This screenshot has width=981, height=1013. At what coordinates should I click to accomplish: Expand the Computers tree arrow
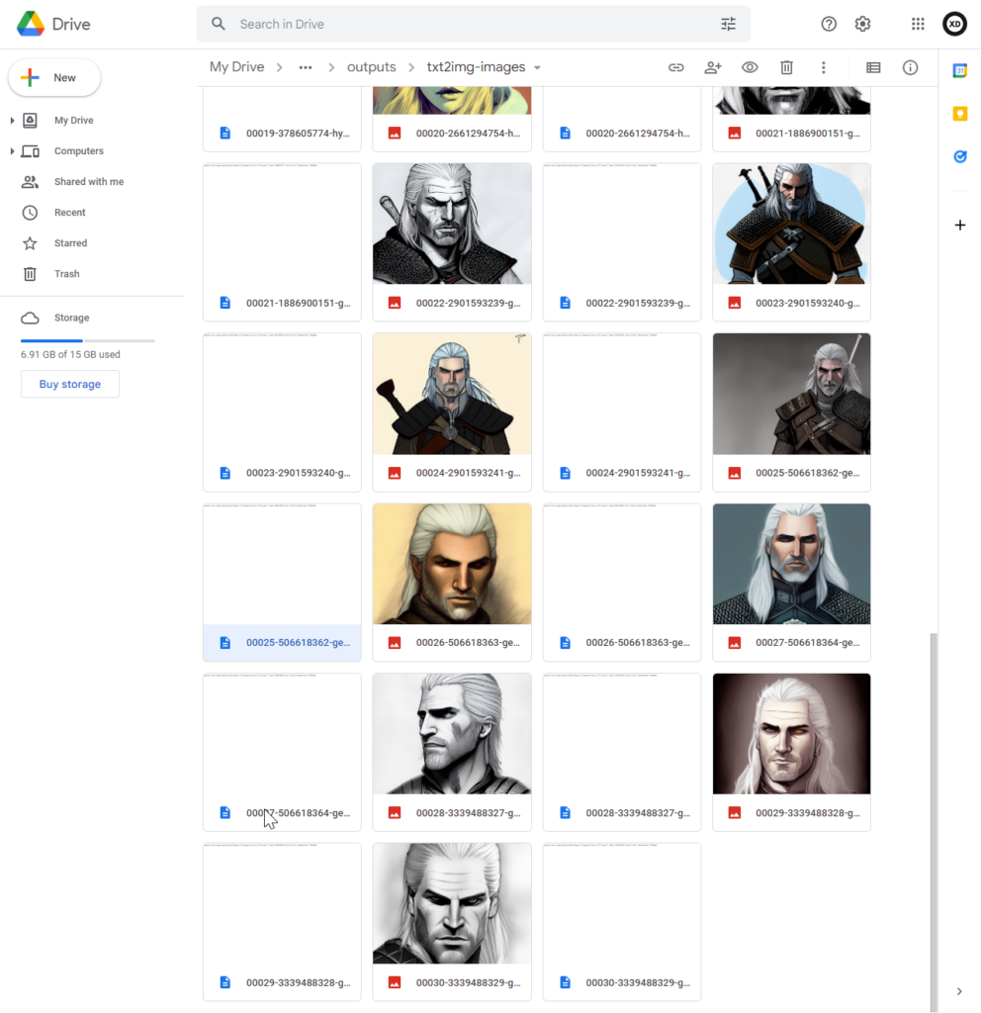coord(12,151)
